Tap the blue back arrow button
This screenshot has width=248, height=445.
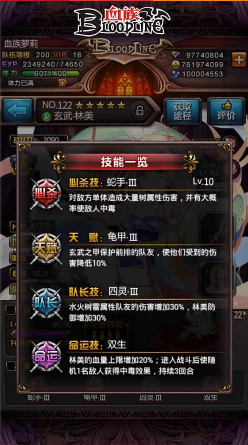(18, 111)
